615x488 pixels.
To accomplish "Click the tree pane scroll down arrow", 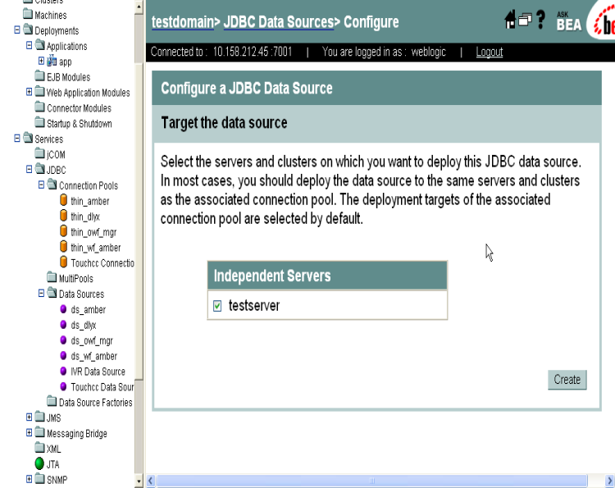I will pyautogui.click(x=139, y=481).
